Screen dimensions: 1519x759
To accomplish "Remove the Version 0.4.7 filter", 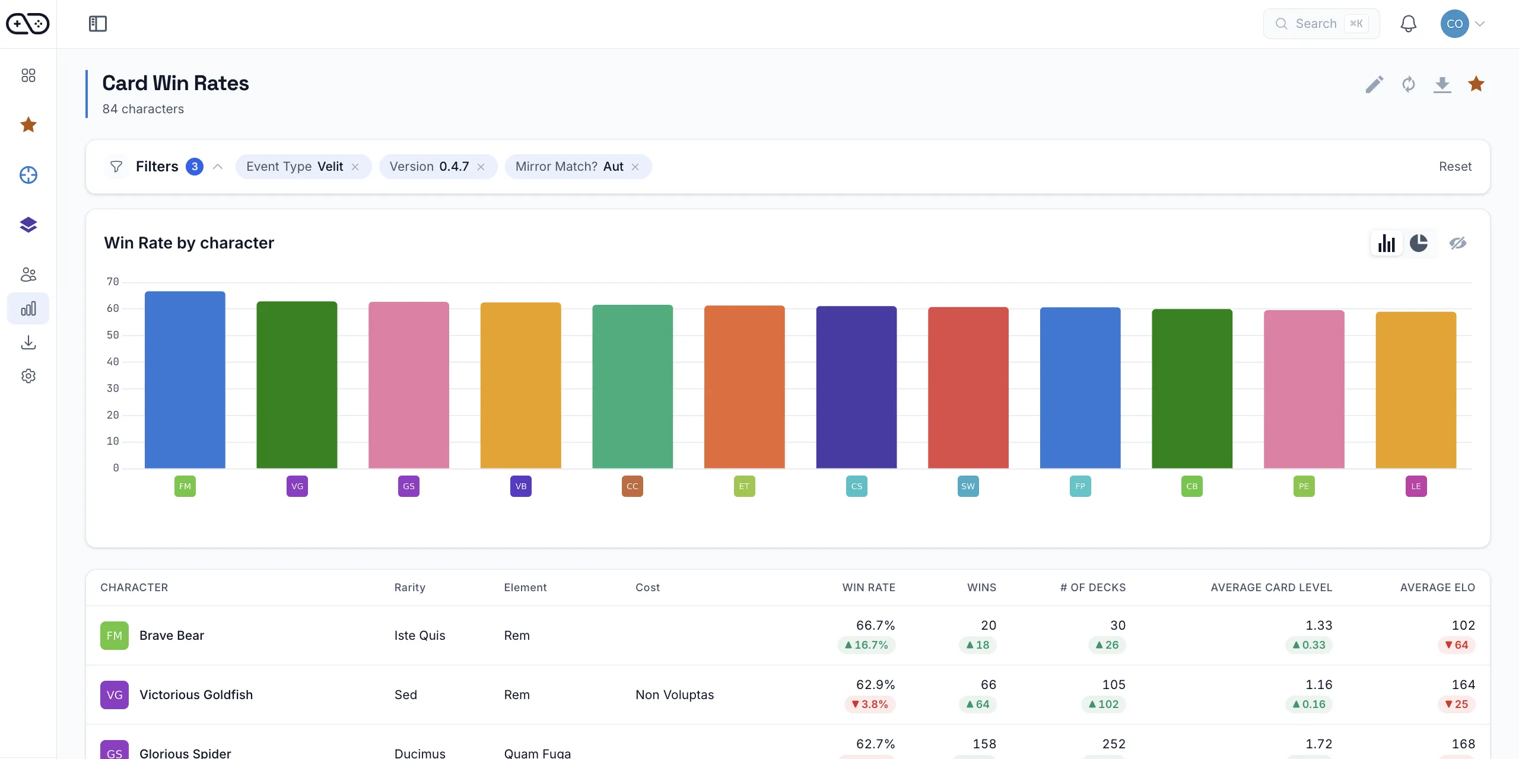I will (481, 167).
